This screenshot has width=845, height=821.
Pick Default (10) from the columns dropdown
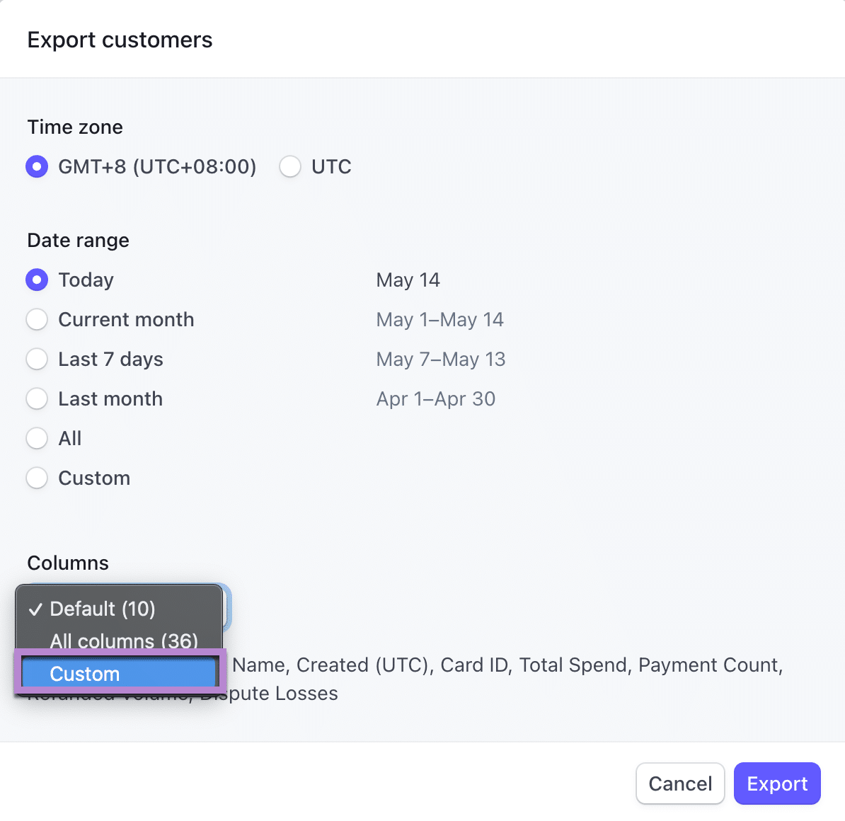pyautogui.click(x=103, y=609)
